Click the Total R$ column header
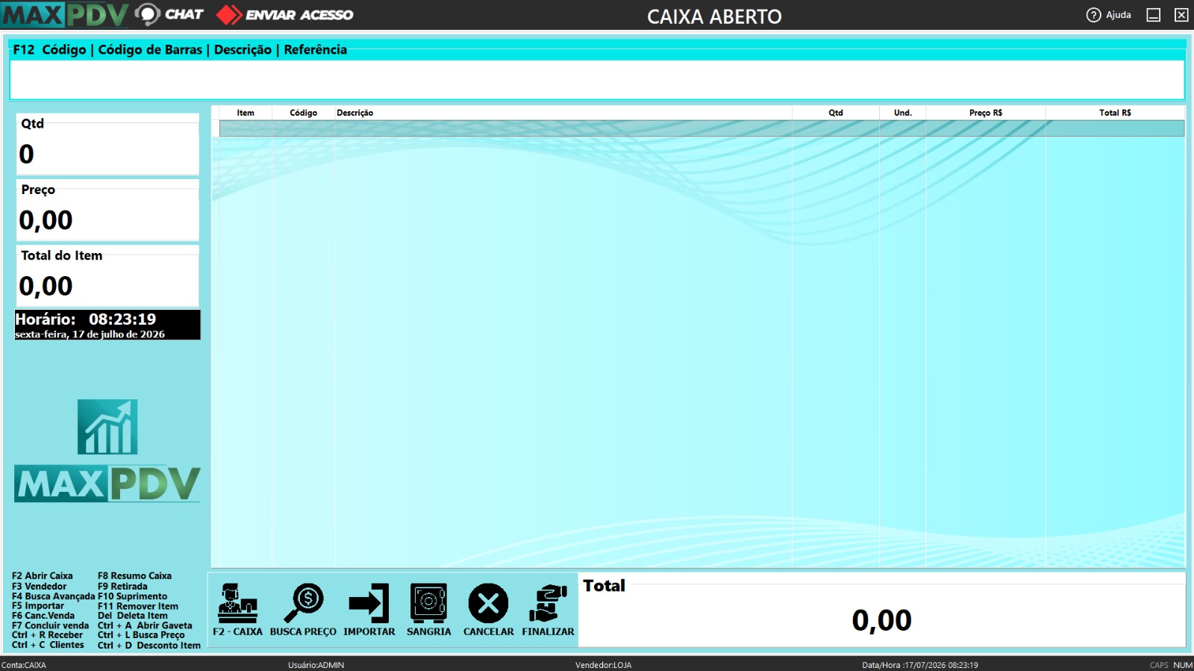Viewport: 1194px width, 671px height. pos(1115,113)
